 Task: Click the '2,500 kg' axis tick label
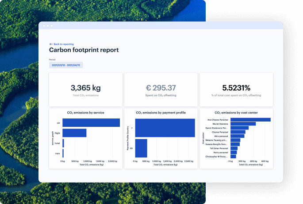tap(189, 161)
